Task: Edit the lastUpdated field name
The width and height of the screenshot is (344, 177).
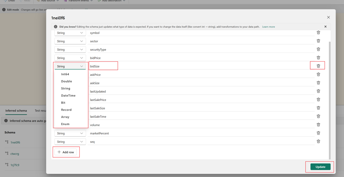Action: click(x=201, y=92)
